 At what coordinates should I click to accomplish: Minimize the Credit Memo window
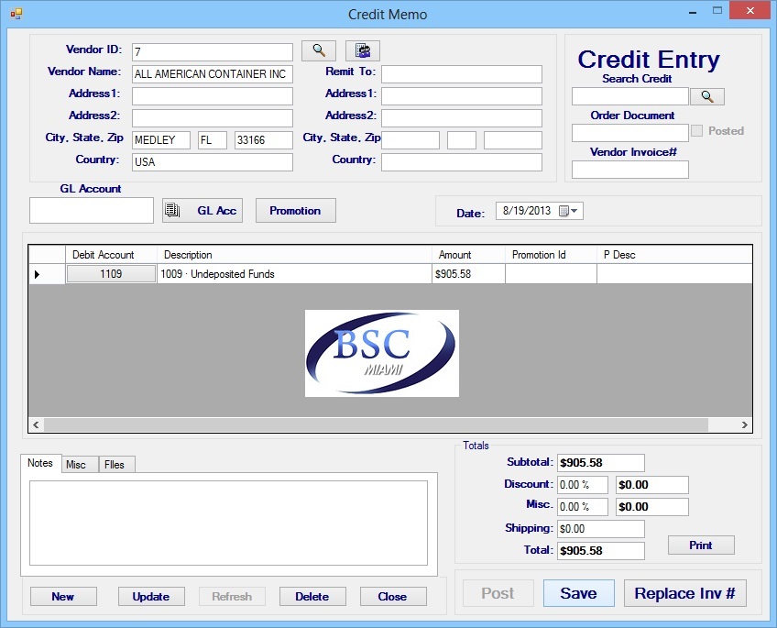click(693, 12)
